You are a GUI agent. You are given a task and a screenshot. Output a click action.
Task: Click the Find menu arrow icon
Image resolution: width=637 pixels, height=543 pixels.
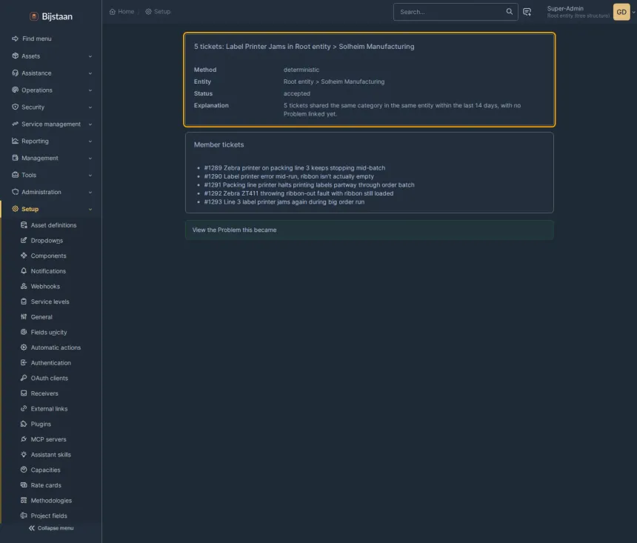(15, 39)
